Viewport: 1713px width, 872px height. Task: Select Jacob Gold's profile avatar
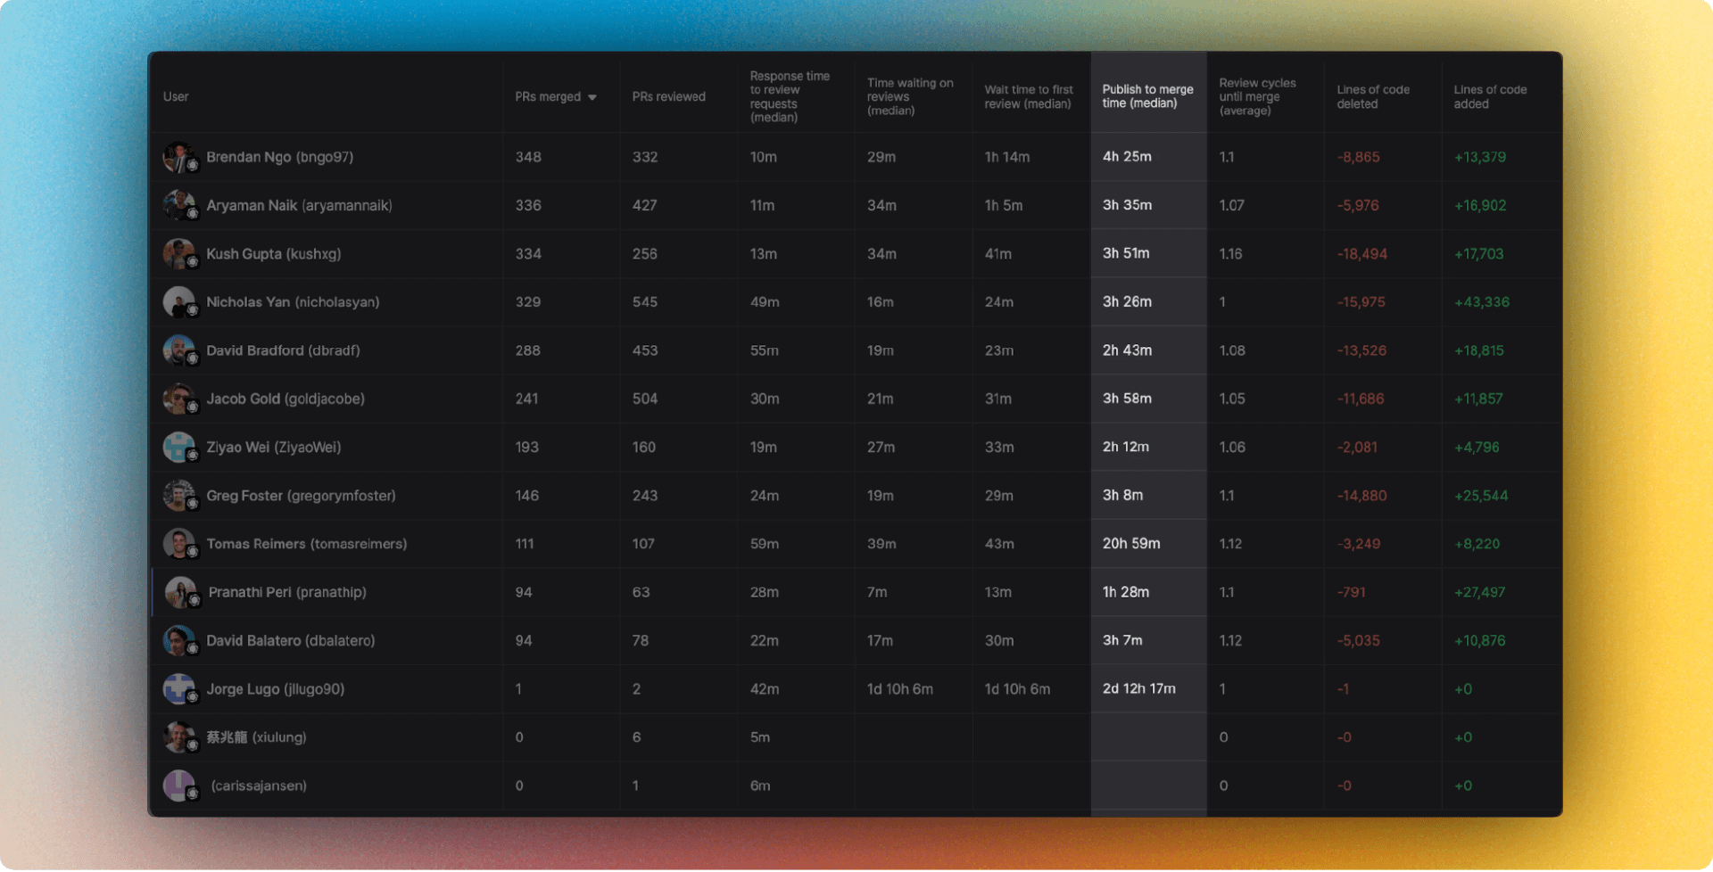181,399
